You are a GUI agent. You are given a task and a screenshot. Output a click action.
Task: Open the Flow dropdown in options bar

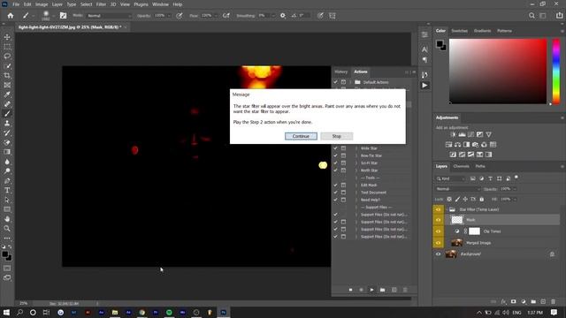[x=216, y=16]
